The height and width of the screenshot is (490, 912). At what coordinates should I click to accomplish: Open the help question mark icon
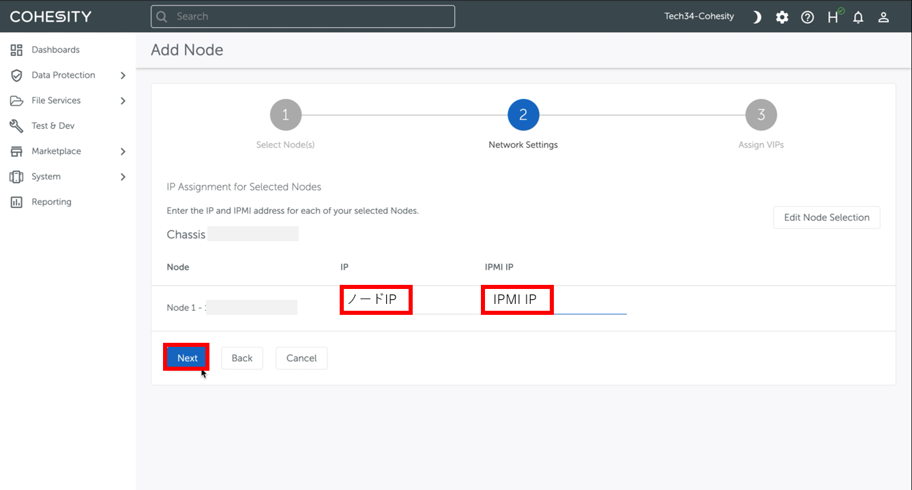[x=808, y=17]
